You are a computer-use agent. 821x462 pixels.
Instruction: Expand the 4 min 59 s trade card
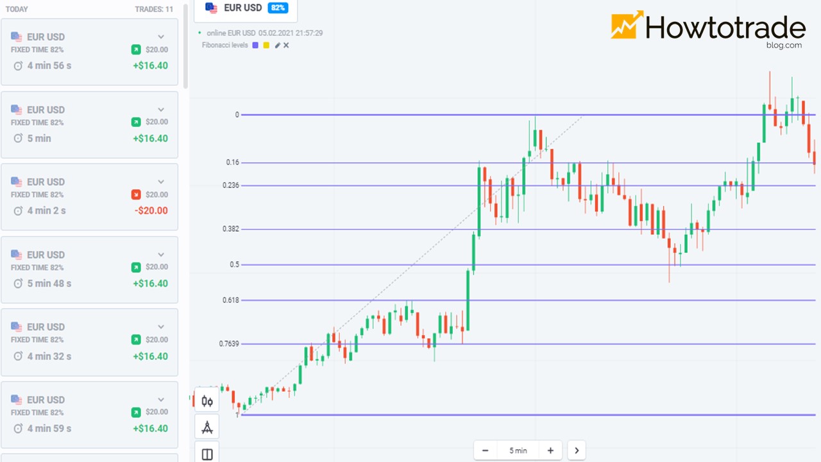(x=161, y=400)
